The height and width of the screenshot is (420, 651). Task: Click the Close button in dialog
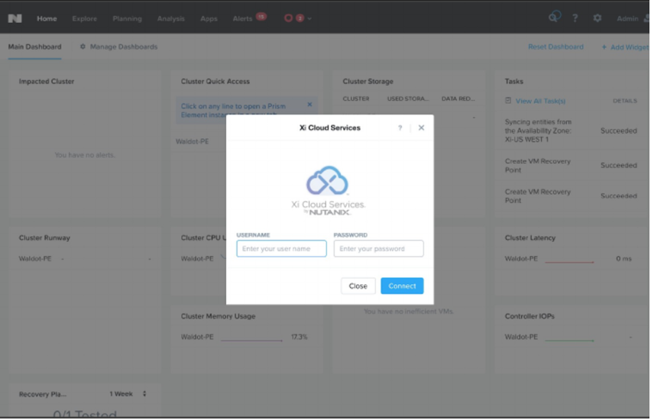click(x=358, y=286)
